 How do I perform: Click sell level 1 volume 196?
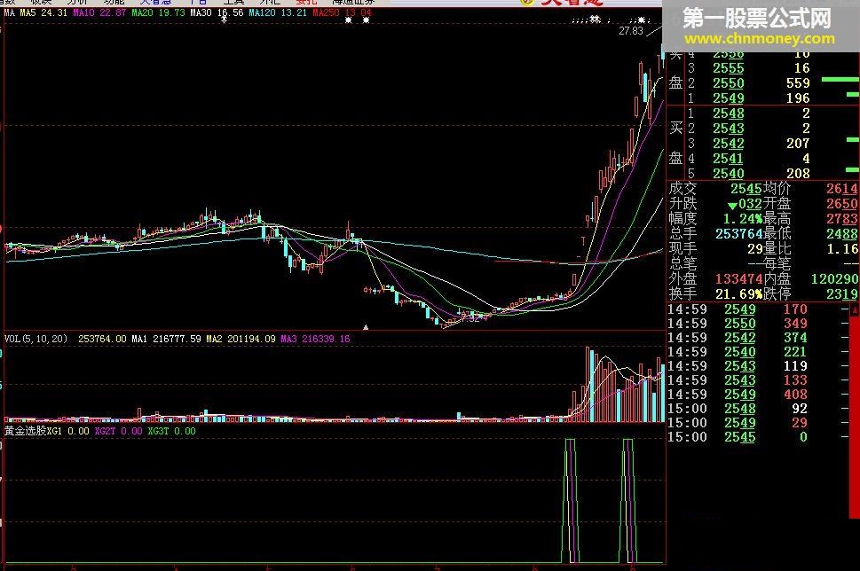click(798, 98)
